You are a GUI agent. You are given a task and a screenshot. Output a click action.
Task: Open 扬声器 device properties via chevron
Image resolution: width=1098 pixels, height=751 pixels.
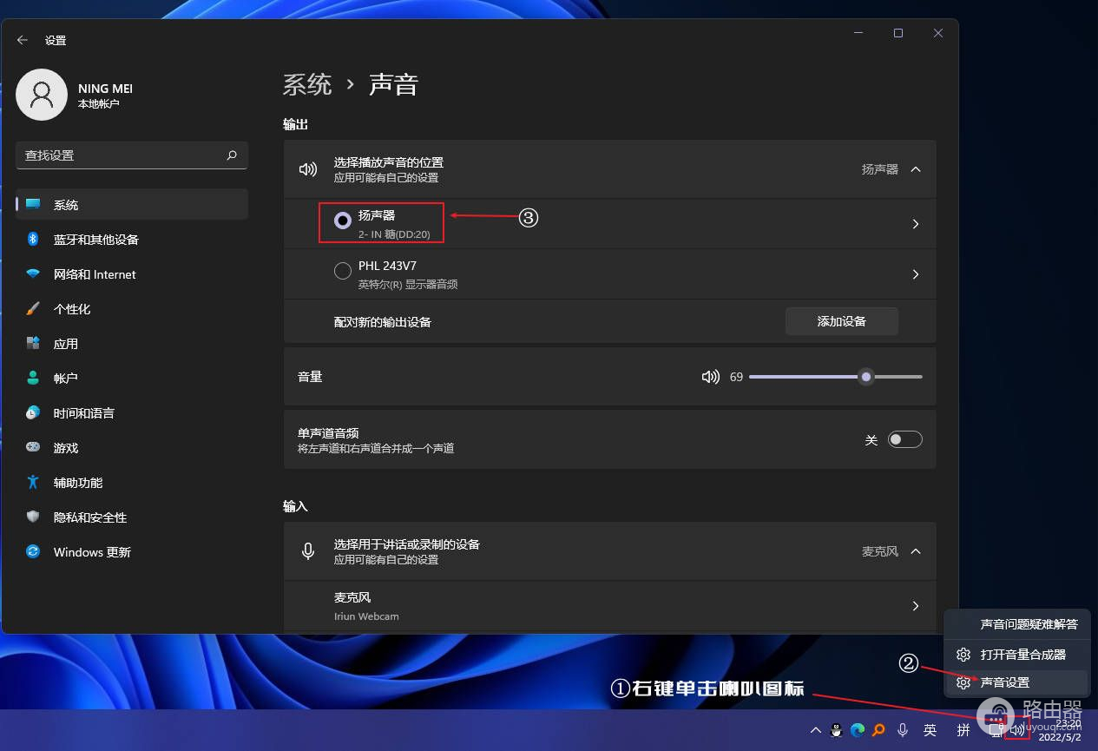coord(916,224)
